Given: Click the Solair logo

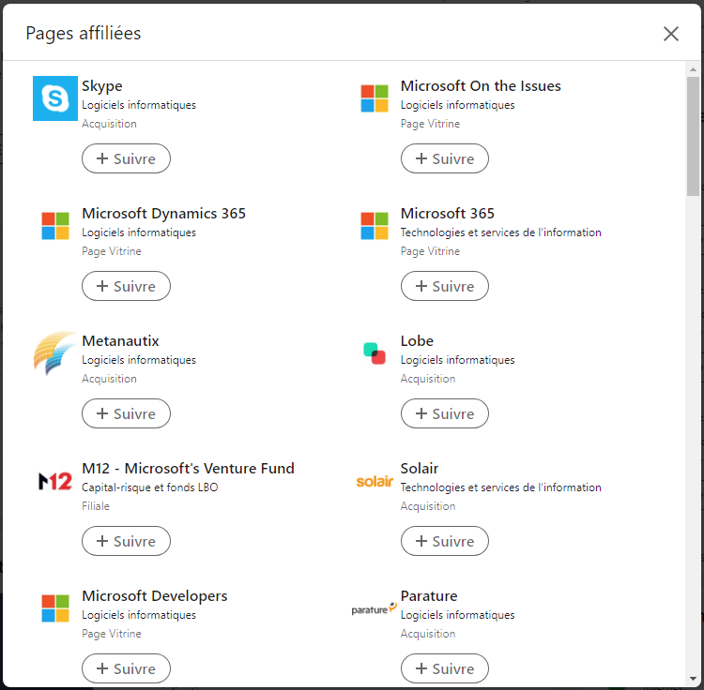Looking at the screenshot, I should coord(375,481).
